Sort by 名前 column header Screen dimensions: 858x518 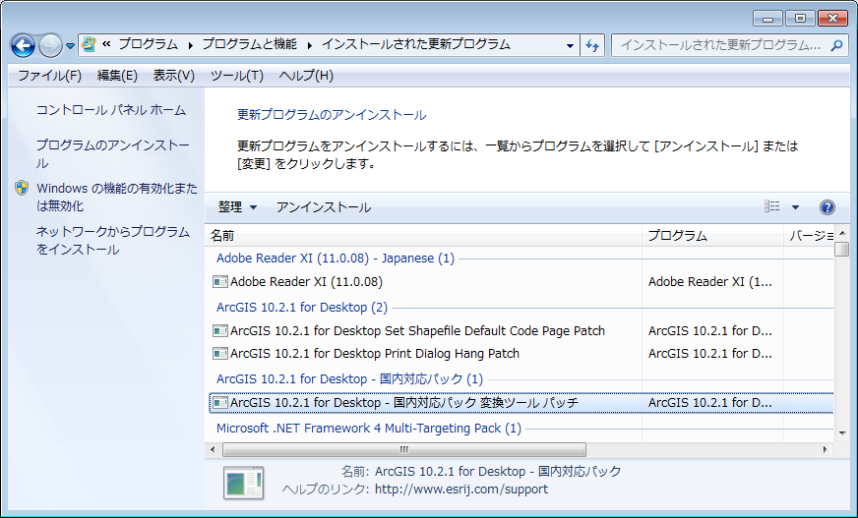point(423,236)
